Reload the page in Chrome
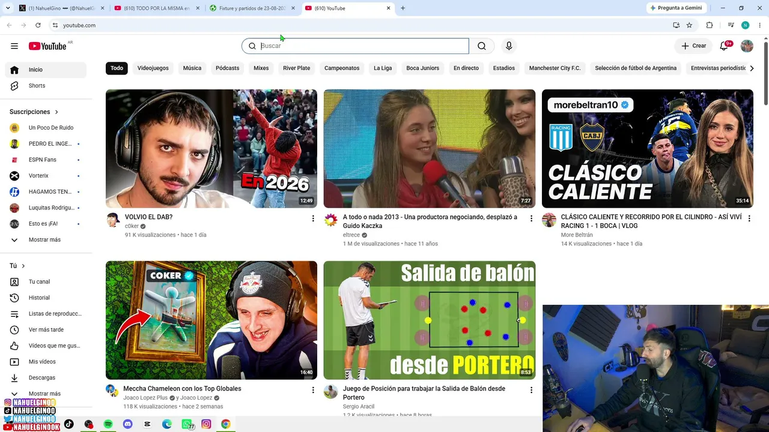This screenshot has width=769, height=432. tap(38, 25)
